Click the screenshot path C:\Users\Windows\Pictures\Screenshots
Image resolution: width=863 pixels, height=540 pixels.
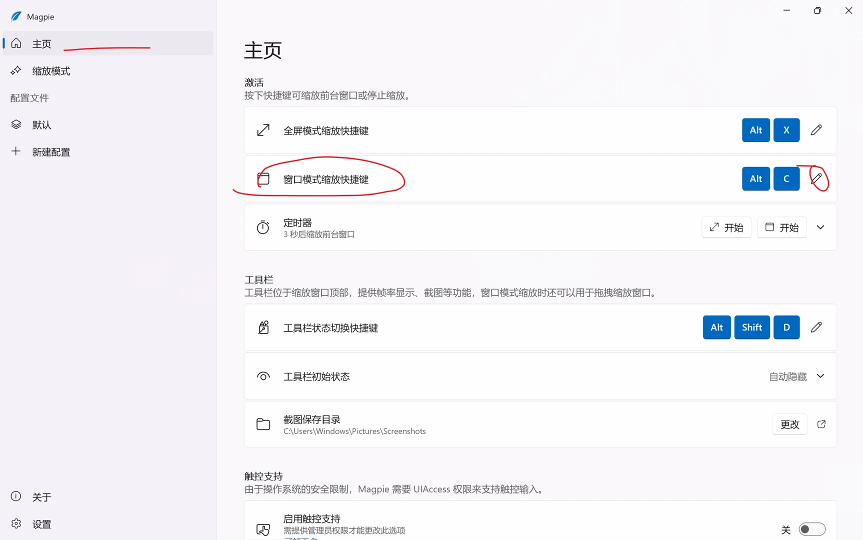[354, 431]
